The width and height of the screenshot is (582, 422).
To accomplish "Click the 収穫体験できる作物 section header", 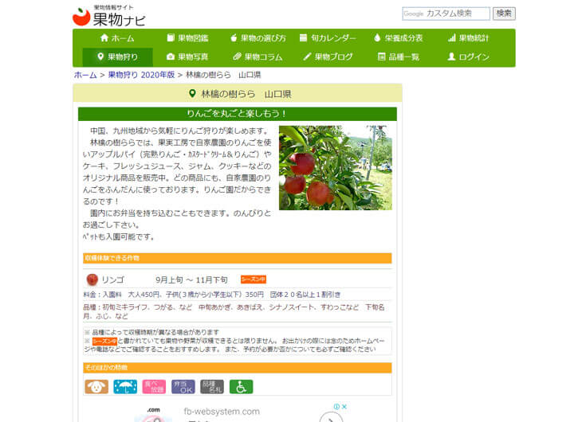I will click(237, 258).
